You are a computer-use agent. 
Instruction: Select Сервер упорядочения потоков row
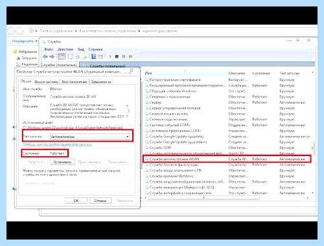coord(227,108)
